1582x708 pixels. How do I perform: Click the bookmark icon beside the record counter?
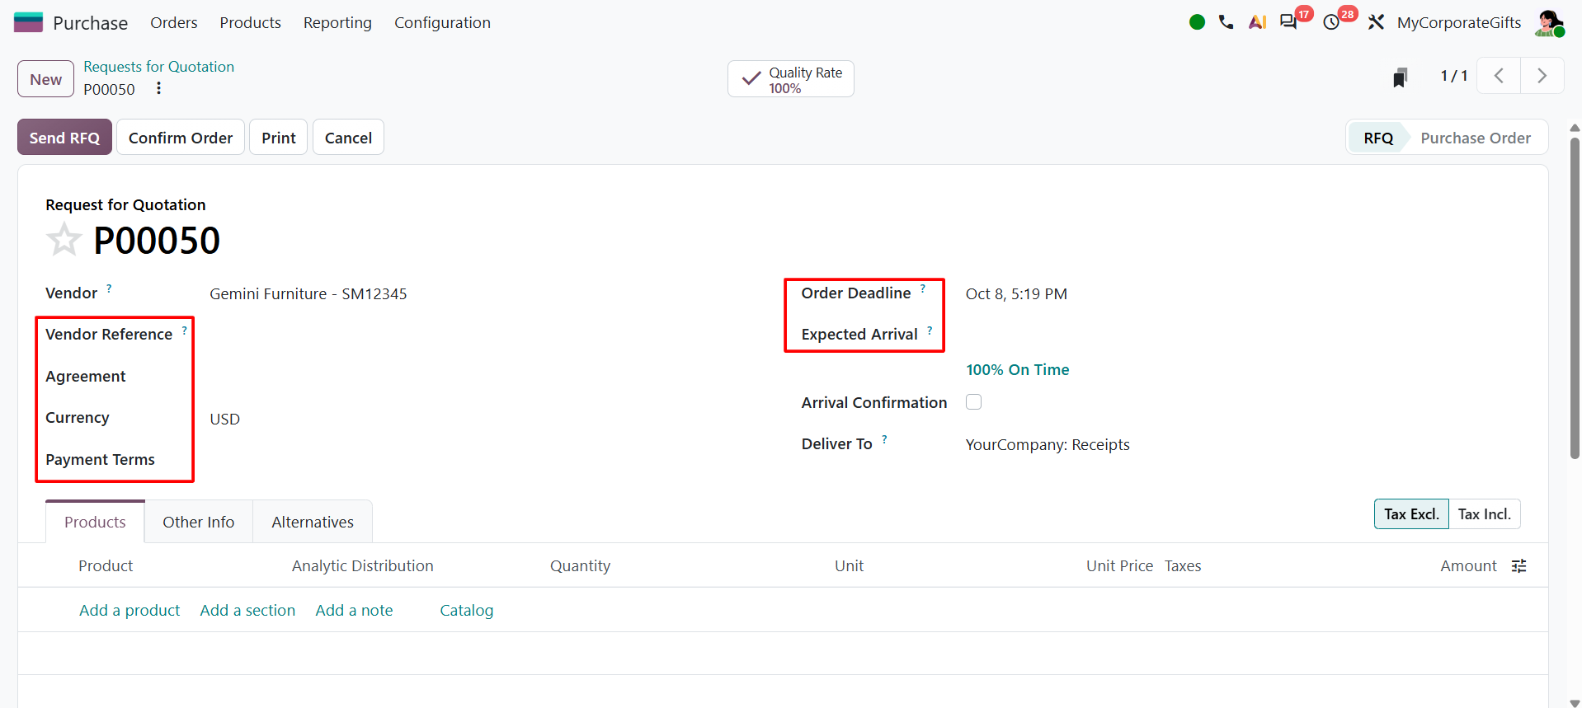tap(1400, 77)
